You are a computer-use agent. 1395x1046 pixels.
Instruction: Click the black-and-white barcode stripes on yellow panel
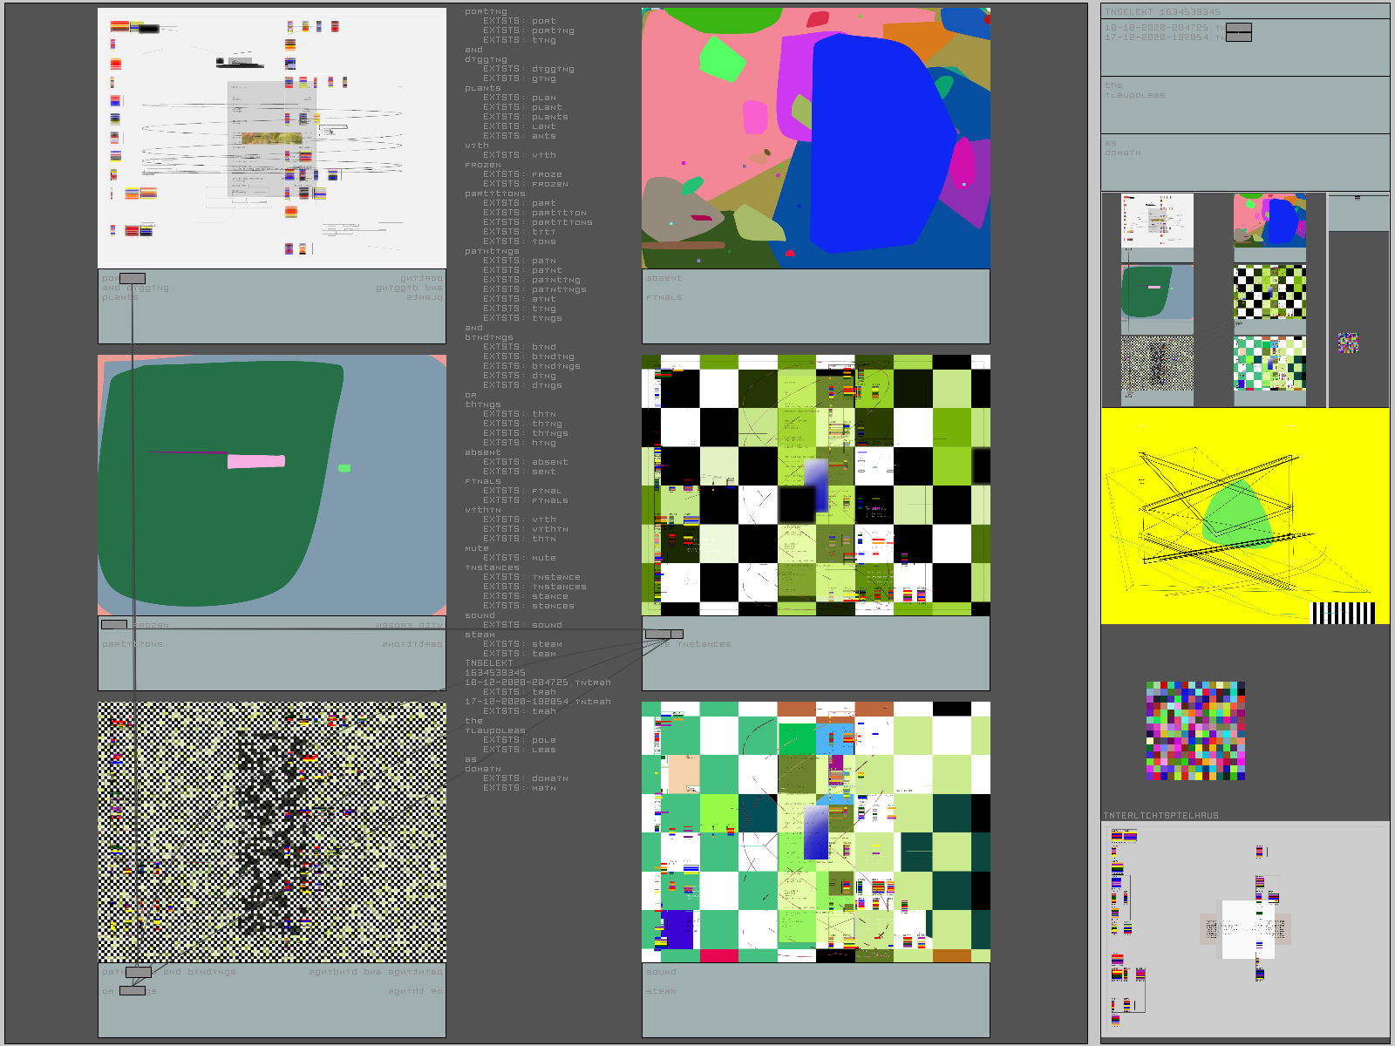pyautogui.click(x=1343, y=613)
